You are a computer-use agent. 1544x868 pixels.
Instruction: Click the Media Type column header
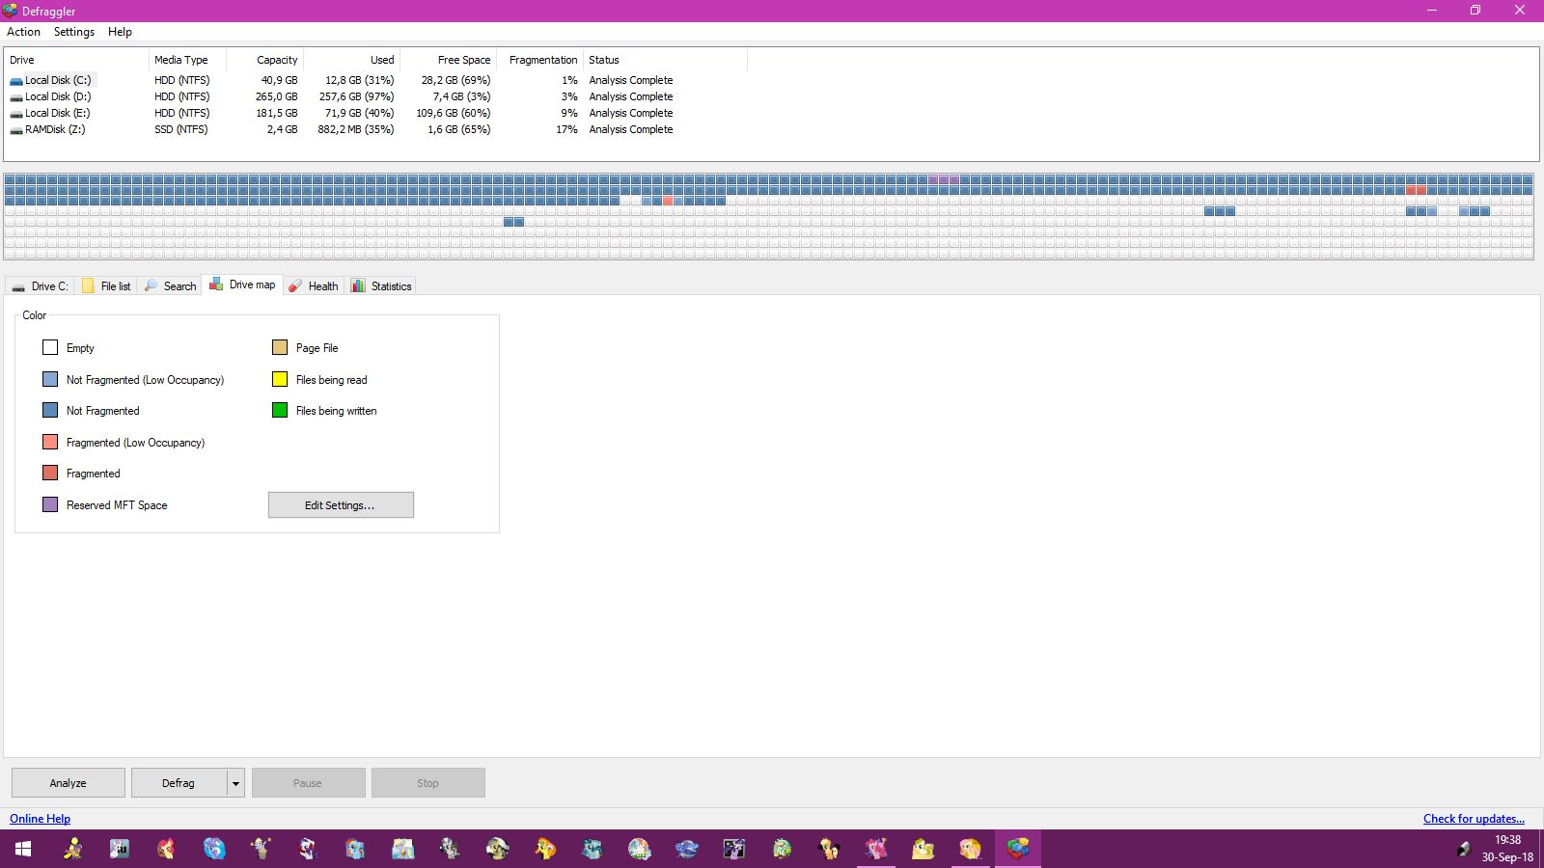click(x=187, y=60)
